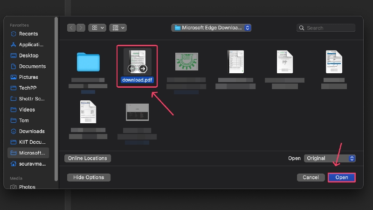This screenshot has width=373, height=210.
Task: Click the Photos camera icon
Action: tap(14, 187)
